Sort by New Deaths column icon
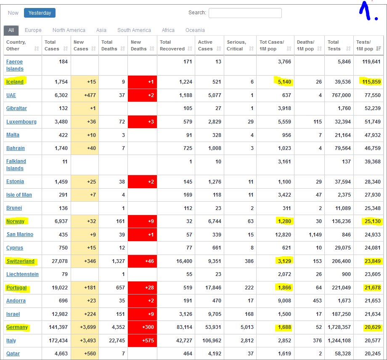Screen dimensions: 387x360 click(x=152, y=49)
